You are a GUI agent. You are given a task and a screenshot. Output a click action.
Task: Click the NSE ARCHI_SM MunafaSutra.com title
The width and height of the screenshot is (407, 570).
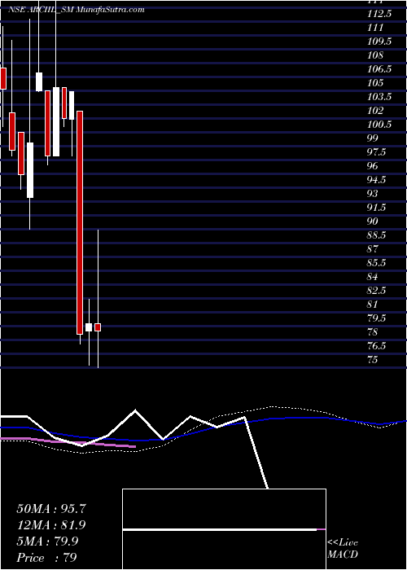(77, 10)
